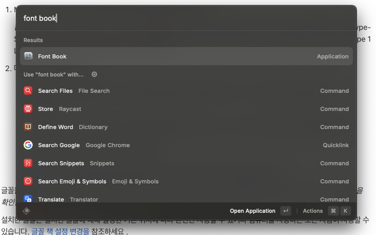Open fallback settings gear next to Use with

[x=94, y=74]
